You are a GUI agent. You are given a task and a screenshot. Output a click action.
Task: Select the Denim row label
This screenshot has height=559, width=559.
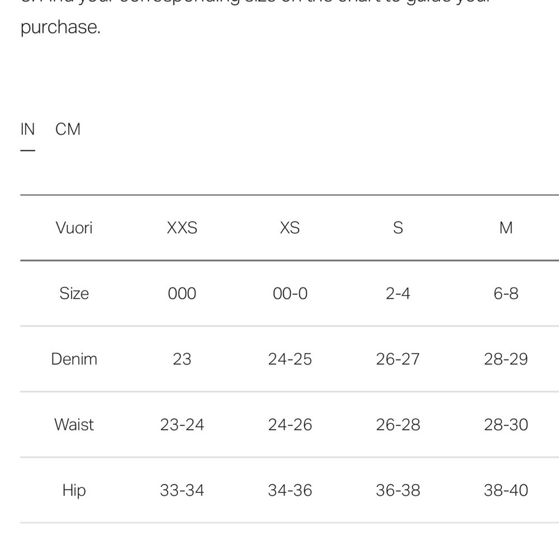74,359
